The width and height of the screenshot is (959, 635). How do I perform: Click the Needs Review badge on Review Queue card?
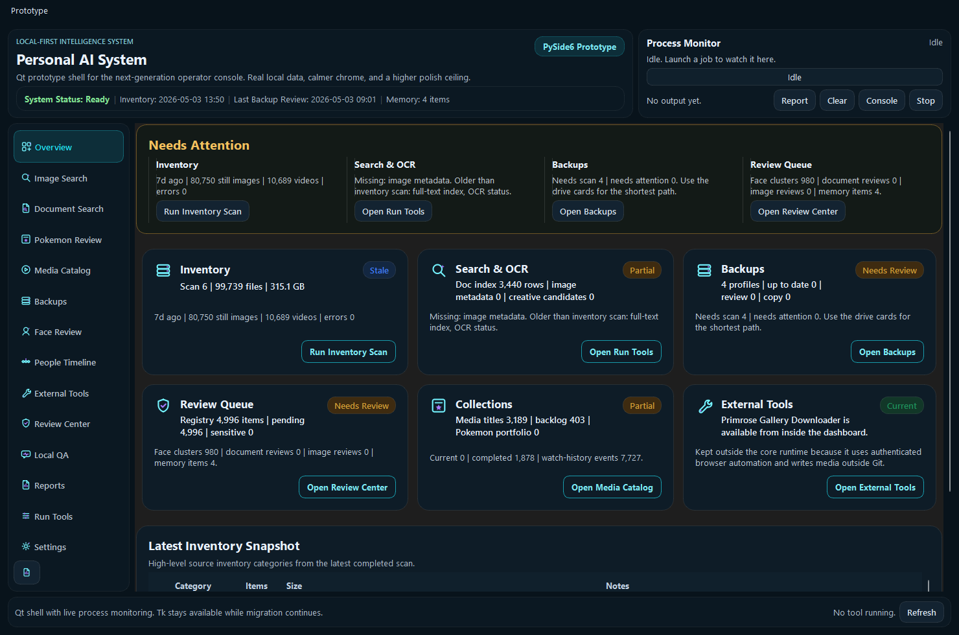coord(361,406)
